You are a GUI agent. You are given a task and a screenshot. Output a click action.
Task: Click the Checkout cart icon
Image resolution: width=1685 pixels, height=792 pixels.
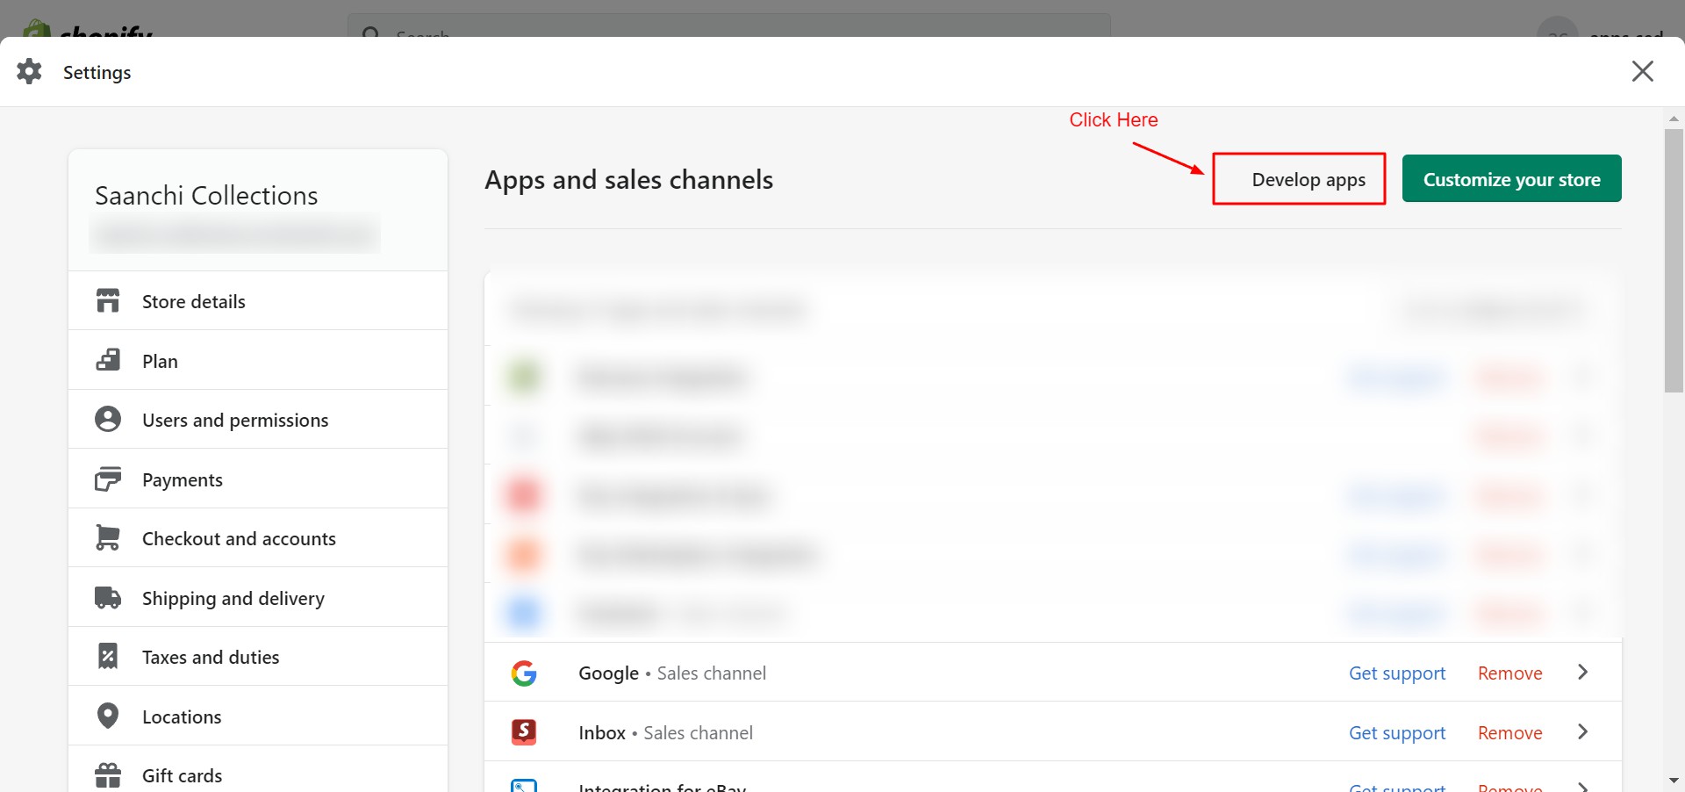pos(108,538)
